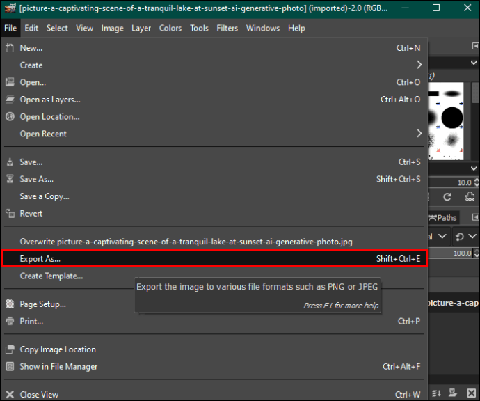Choose Open Location globe icon entry

click(x=10, y=117)
